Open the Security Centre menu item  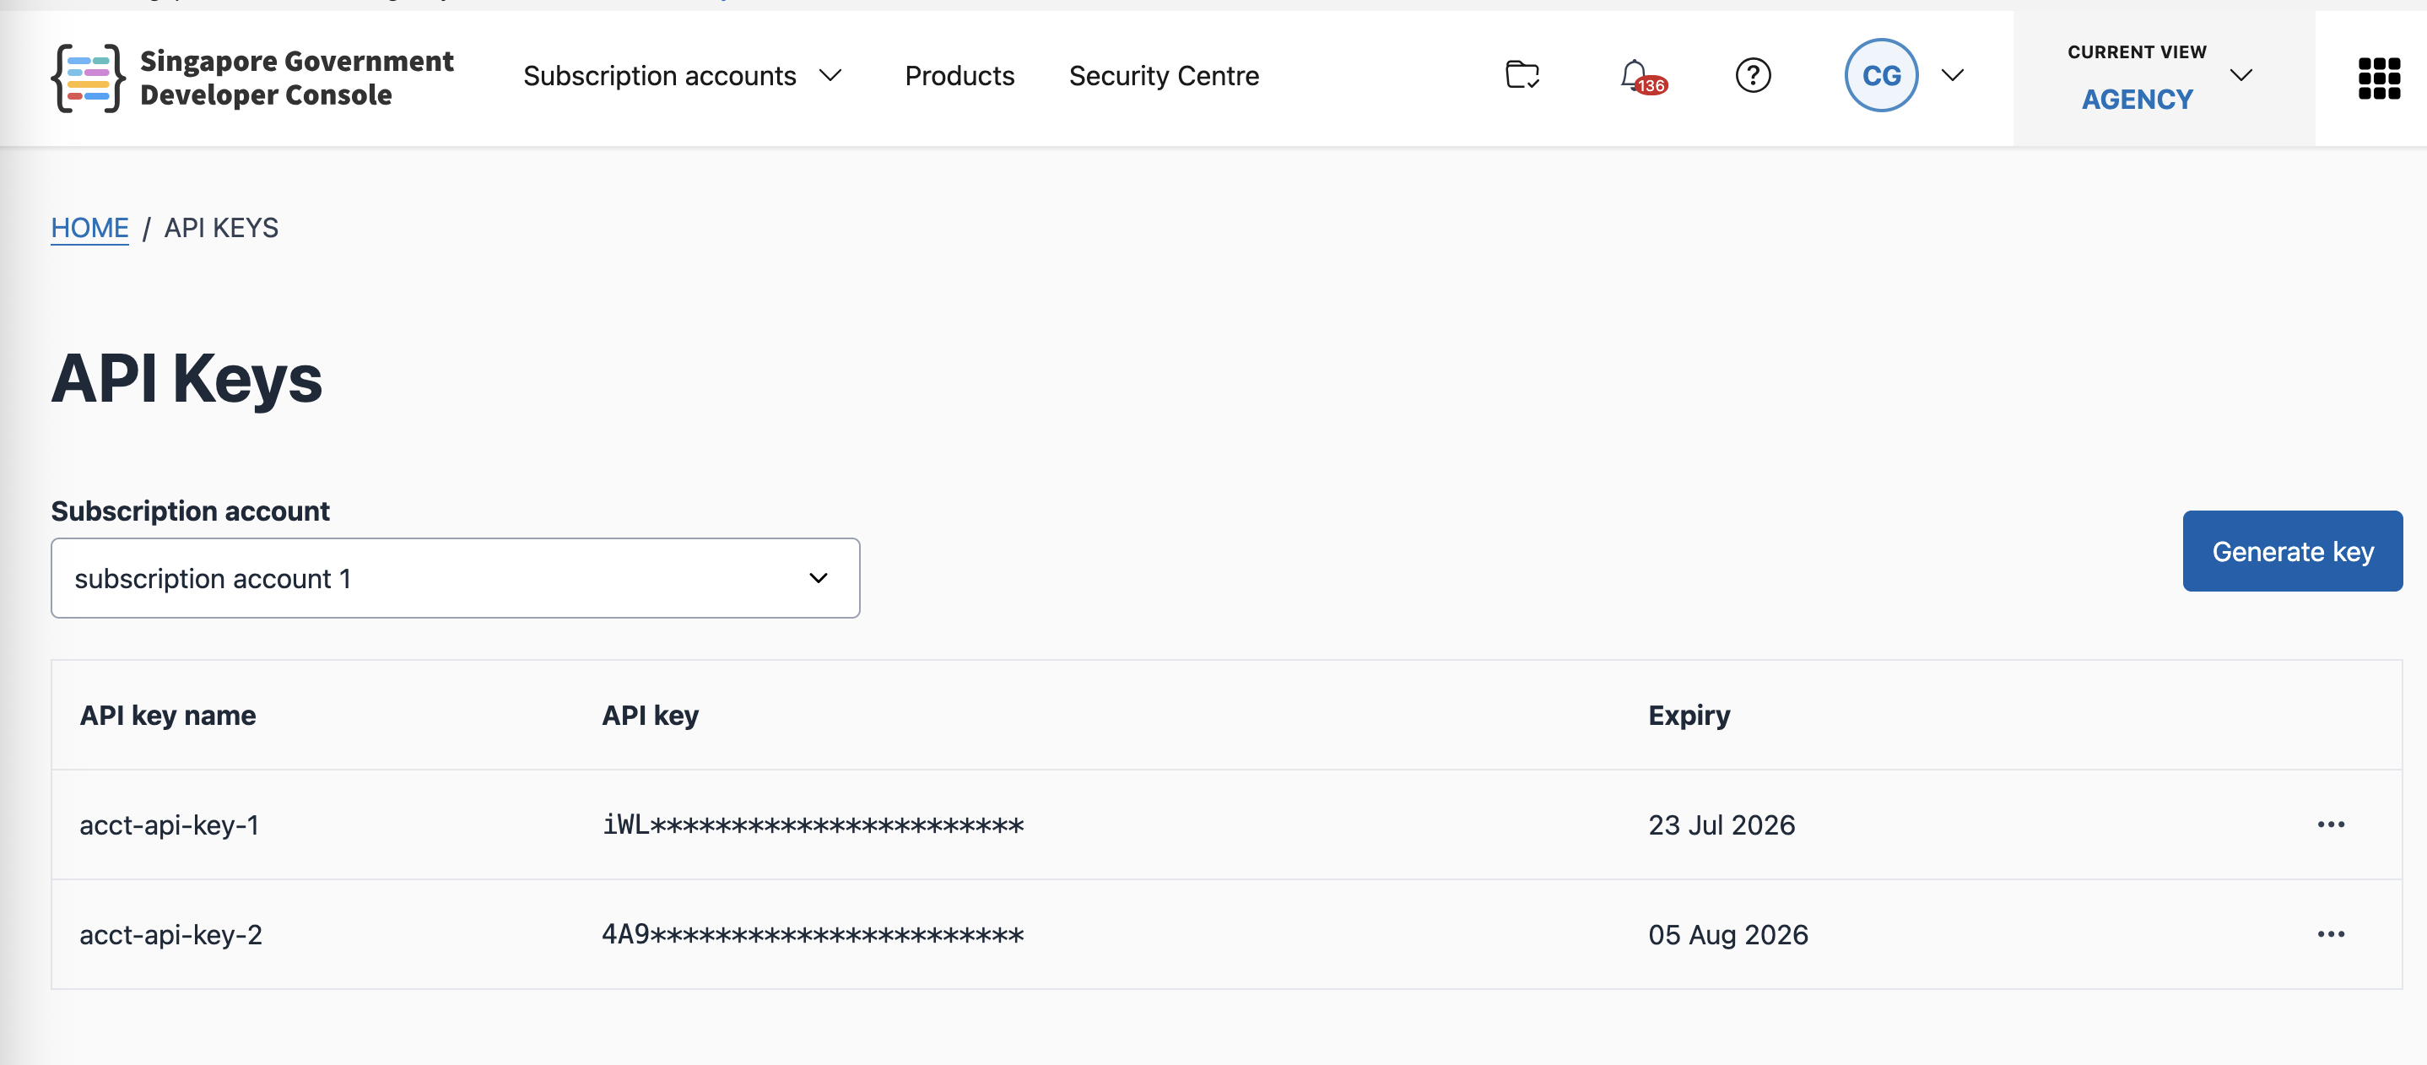1164,75
